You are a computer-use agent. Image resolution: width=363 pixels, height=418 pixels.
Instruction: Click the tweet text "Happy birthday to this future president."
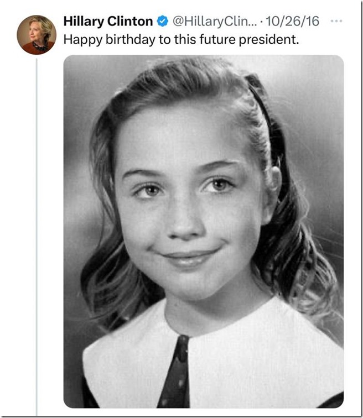click(x=181, y=40)
